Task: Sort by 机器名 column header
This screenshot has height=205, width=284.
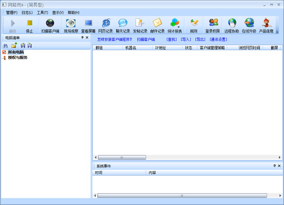Action: click(x=137, y=48)
